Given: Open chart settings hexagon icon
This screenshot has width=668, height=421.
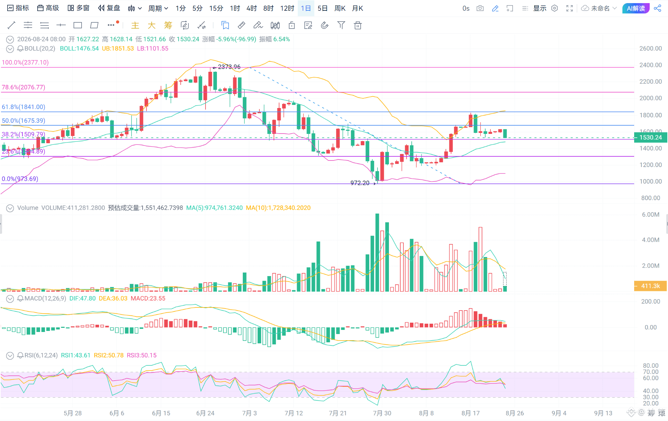Looking at the screenshot, I should (555, 8).
